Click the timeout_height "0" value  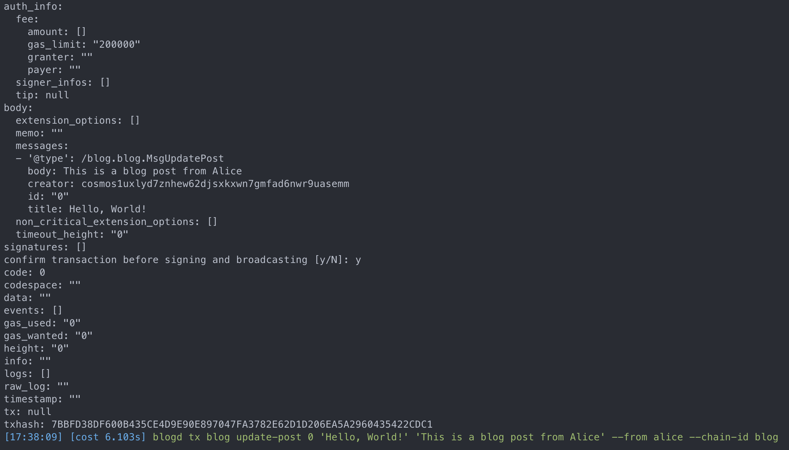tap(120, 234)
